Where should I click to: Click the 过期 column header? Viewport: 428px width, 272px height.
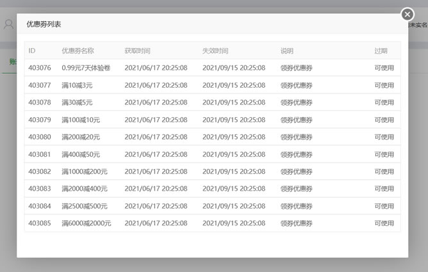click(x=381, y=51)
